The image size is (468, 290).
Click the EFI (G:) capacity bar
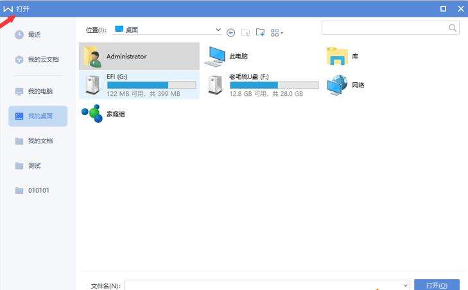(152, 86)
